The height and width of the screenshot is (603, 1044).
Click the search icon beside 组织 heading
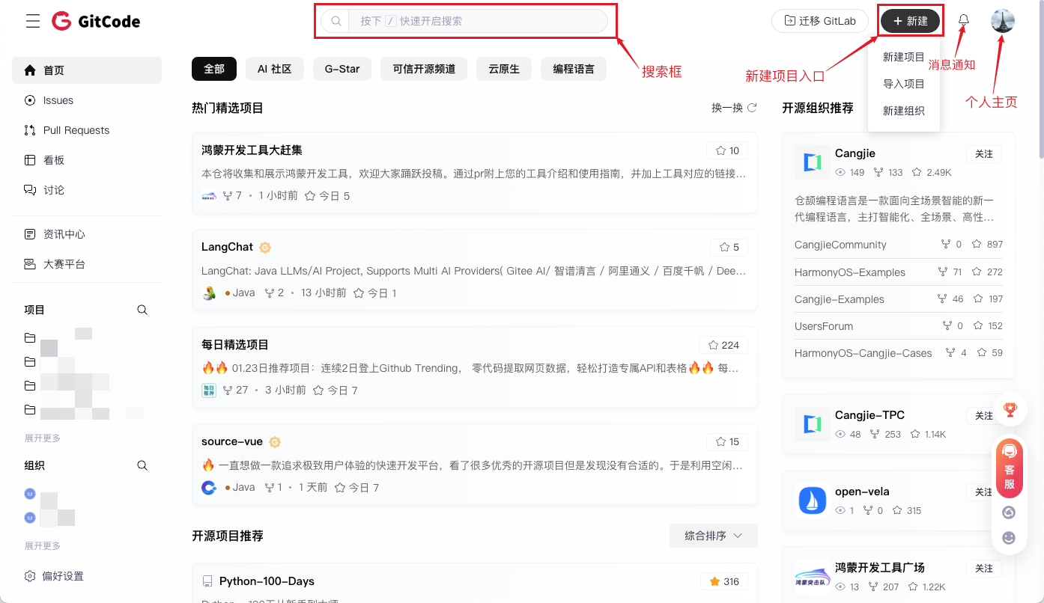click(x=142, y=465)
